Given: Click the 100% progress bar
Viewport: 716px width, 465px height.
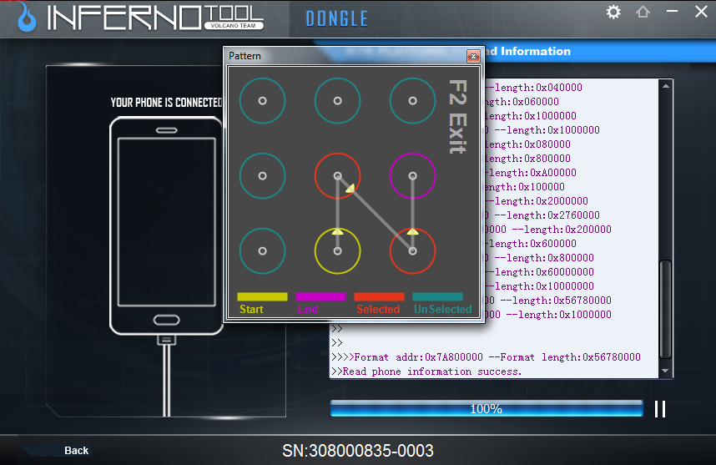Looking at the screenshot, I should (487, 408).
